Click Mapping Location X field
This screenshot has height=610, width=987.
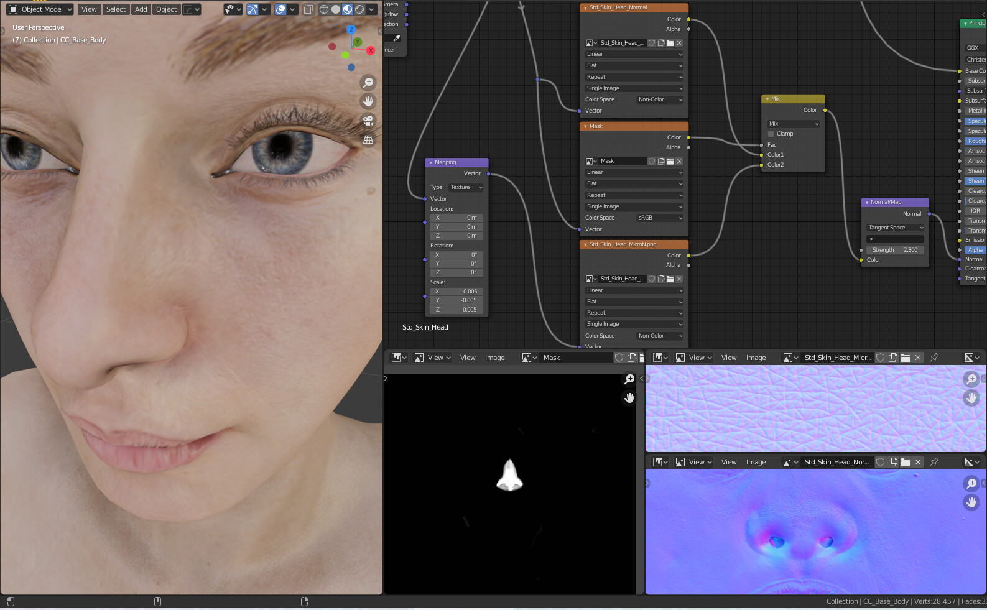[456, 218]
